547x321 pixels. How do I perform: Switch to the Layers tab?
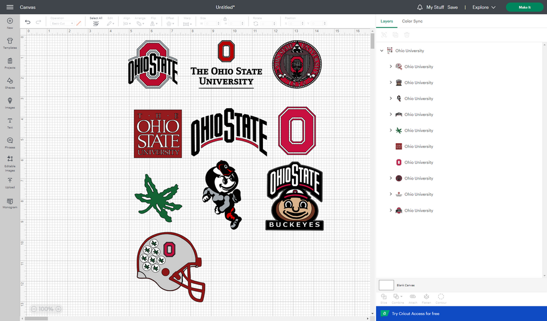[386, 21]
